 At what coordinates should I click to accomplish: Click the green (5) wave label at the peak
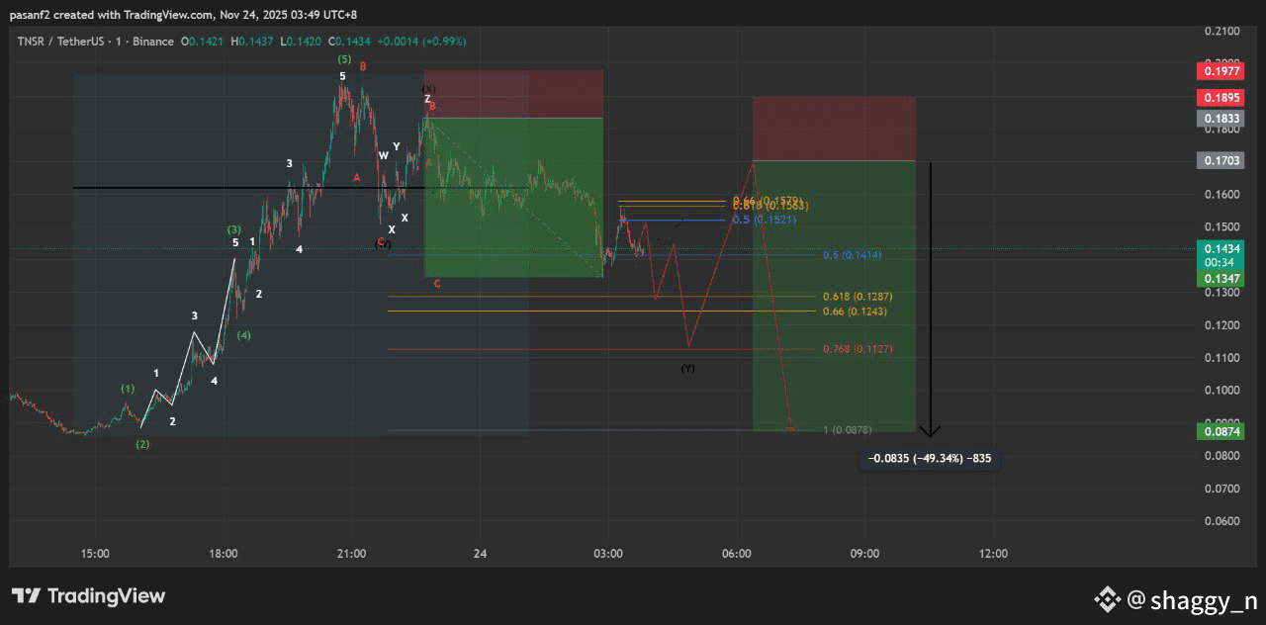[x=342, y=59]
